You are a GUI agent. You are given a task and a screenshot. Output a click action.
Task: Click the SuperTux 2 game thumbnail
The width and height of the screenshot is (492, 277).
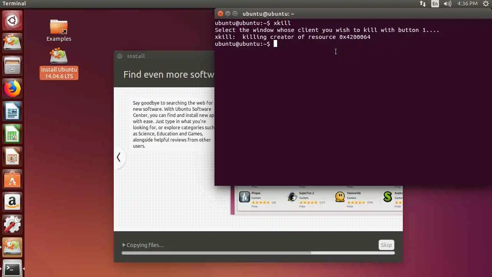coord(293,197)
